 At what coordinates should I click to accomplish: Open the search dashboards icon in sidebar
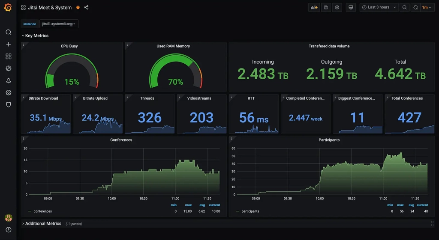coord(8,33)
